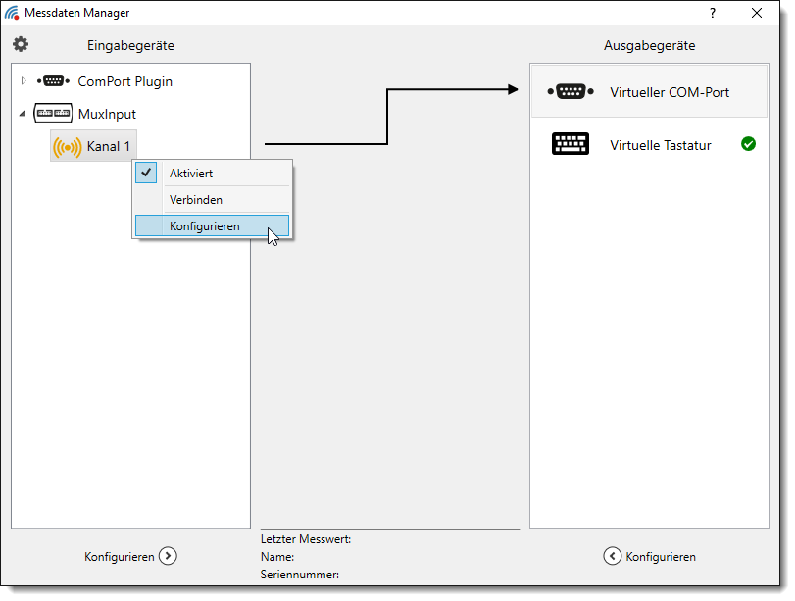Click the Messdaten Manager app icon in title bar
Screen dimensions: 795x601
pos(12,13)
